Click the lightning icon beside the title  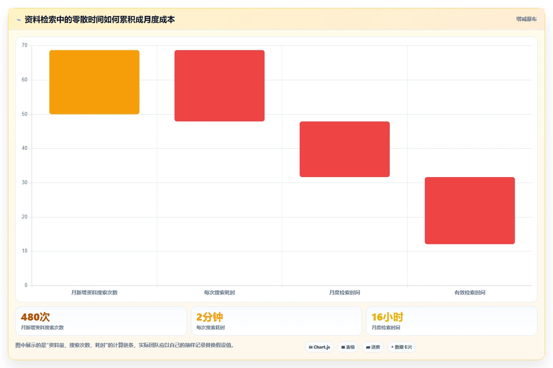point(19,20)
